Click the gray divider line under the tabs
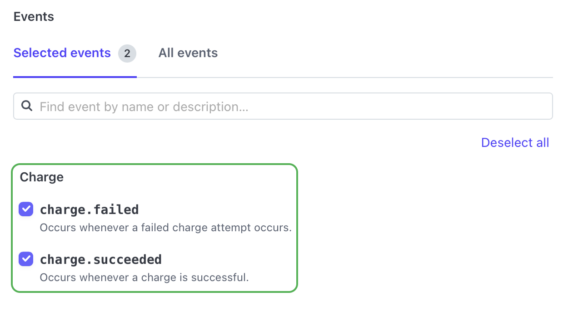568x311 pixels. pyautogui.click(x=345, y=78)
